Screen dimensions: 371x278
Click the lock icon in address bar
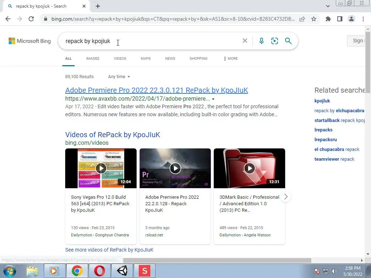tap(46, 19)
